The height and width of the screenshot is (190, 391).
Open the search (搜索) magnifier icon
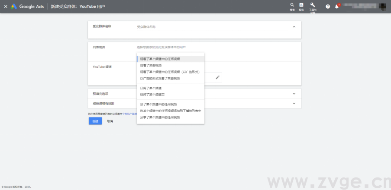pyautogui.click(x=292, y=6)
